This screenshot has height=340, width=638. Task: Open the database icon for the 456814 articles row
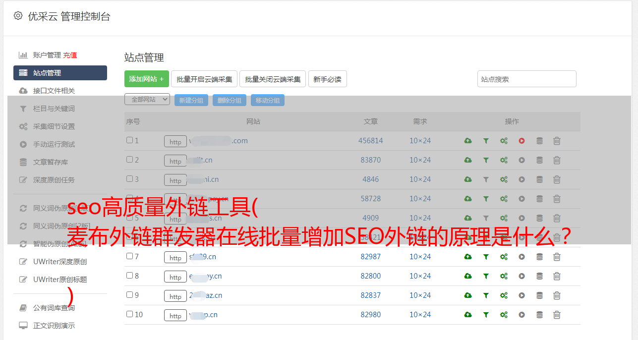pyautogui.click(x=539, y=141)
